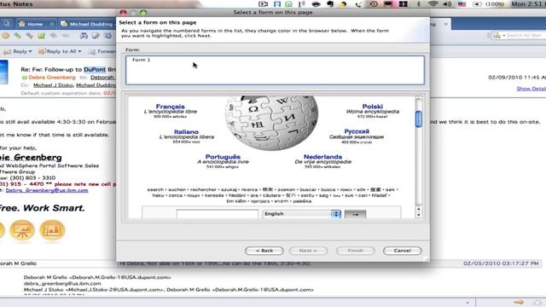Click the Forward button in mail action bar

point(102,51)
